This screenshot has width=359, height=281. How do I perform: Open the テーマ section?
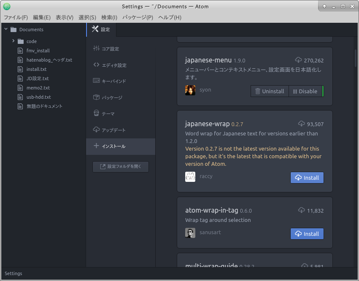click(x=121, y=114)
